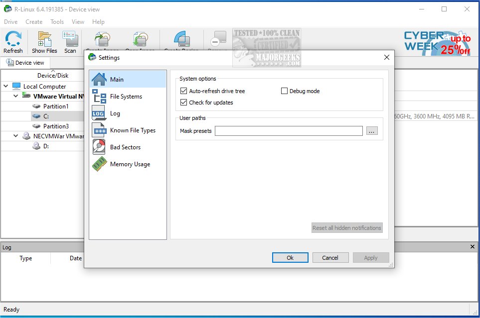Select the Main settings category
This screenshot has width=480, height=318.
click(x=128, y=79)
